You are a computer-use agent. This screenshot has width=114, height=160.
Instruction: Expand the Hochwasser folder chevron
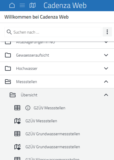[x=106, y=68]
